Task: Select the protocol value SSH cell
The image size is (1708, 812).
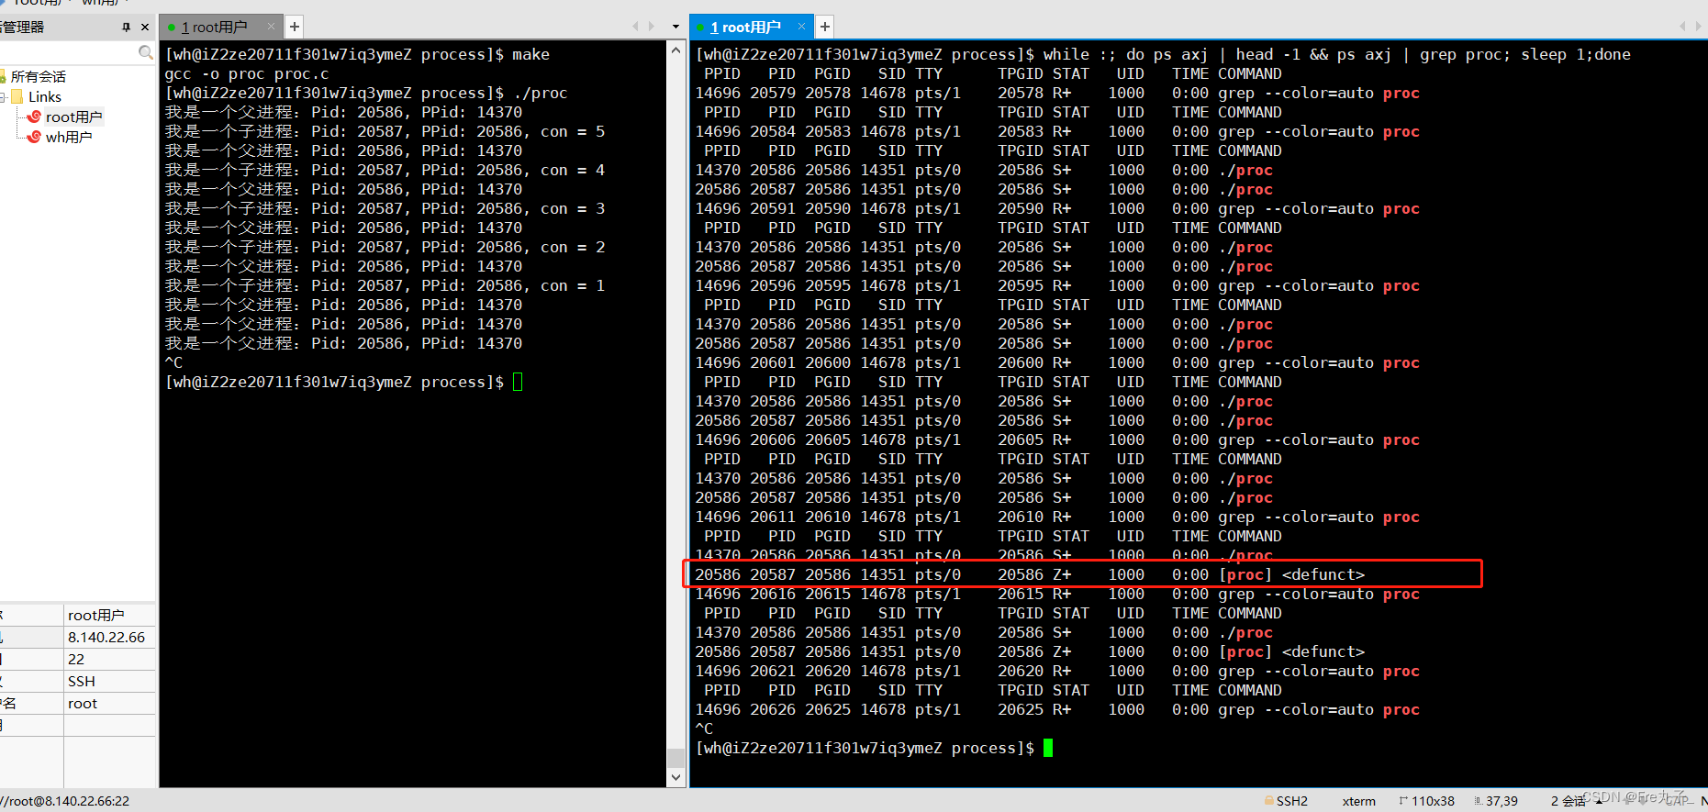Action: click(x=109, y=681)
